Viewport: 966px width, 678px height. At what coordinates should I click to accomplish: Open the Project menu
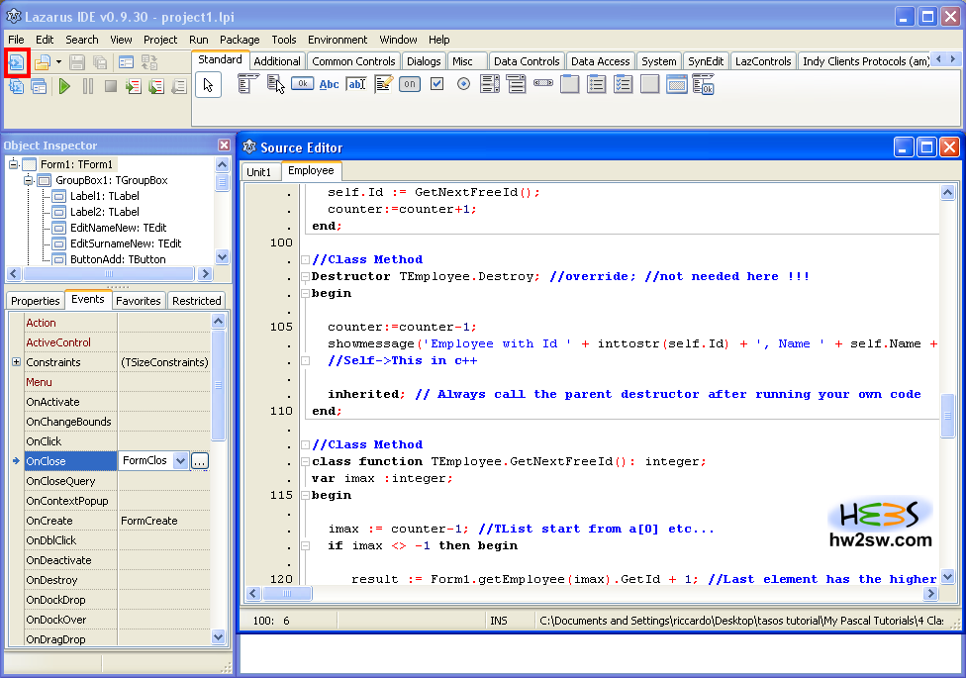click(x=160, y=40)
